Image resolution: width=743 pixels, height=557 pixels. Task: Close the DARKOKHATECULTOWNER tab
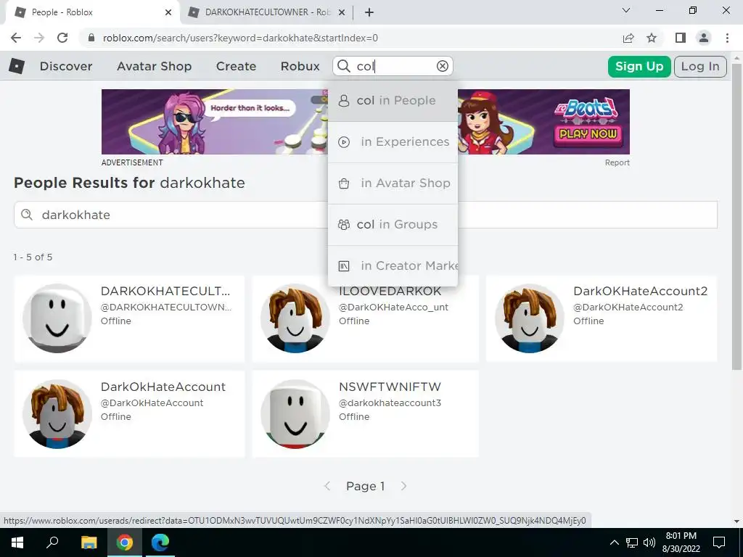341,12
